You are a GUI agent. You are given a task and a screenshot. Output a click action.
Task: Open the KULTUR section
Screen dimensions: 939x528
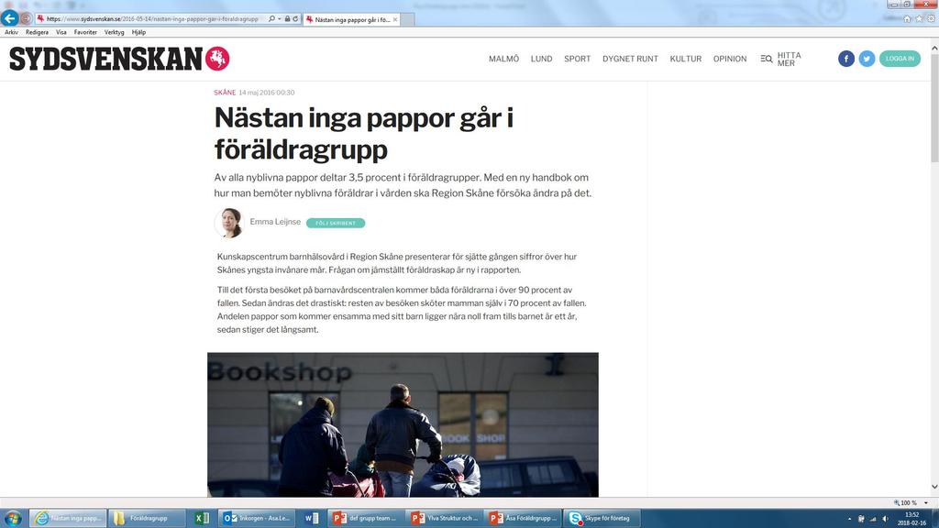point(686,59)
